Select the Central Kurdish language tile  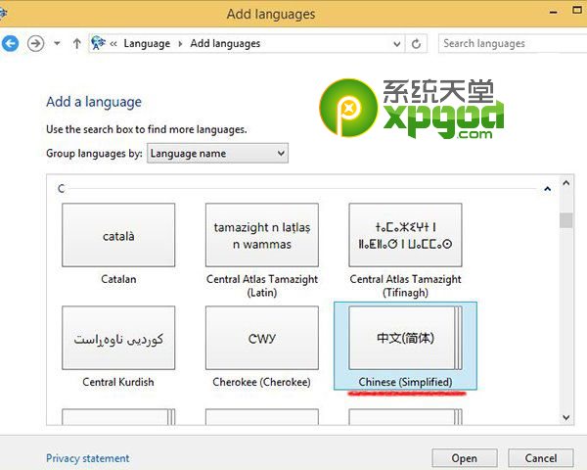click(x=118, y=339)
